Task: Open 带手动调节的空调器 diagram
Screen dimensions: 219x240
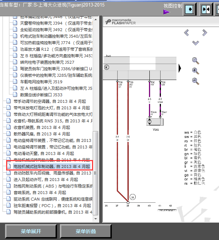Action: [x=50, y=101]
